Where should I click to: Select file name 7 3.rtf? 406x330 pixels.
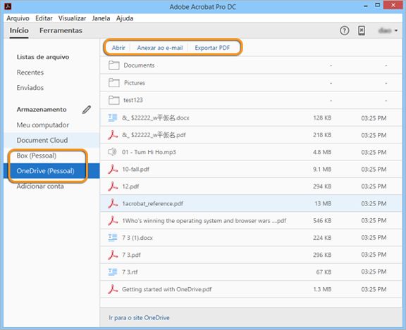130,272
